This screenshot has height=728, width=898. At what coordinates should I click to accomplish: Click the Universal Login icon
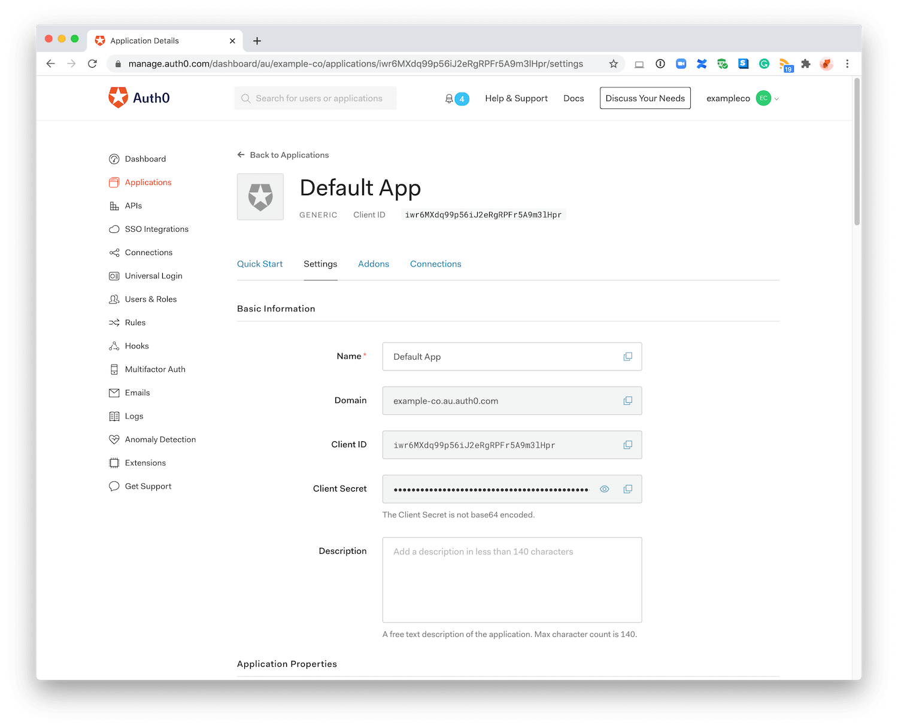114,276
